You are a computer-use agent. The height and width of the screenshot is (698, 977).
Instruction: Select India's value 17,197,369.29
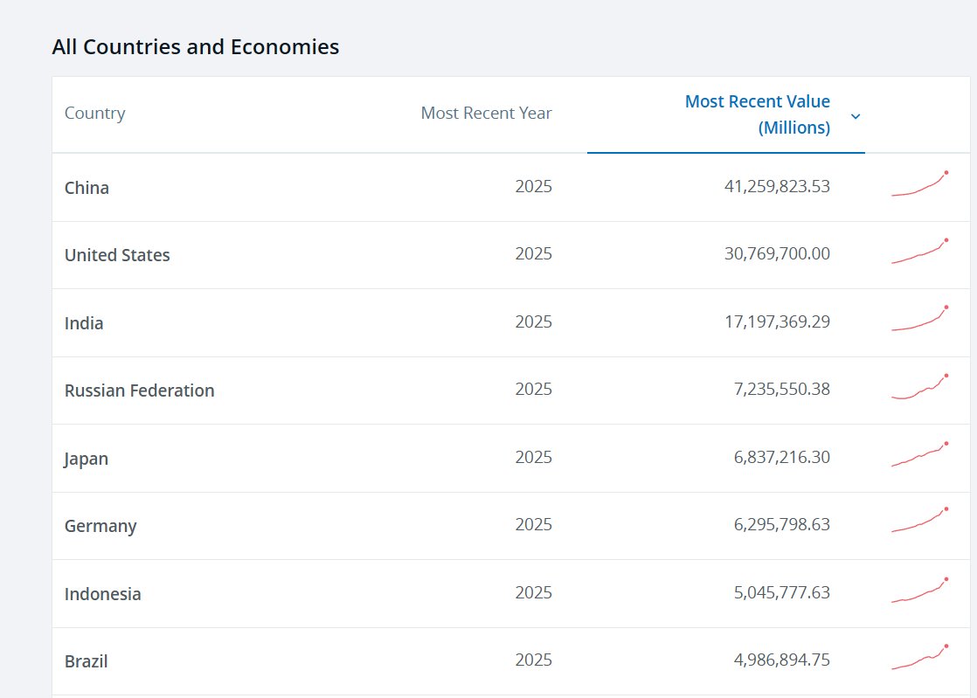[x=777, y=321]
